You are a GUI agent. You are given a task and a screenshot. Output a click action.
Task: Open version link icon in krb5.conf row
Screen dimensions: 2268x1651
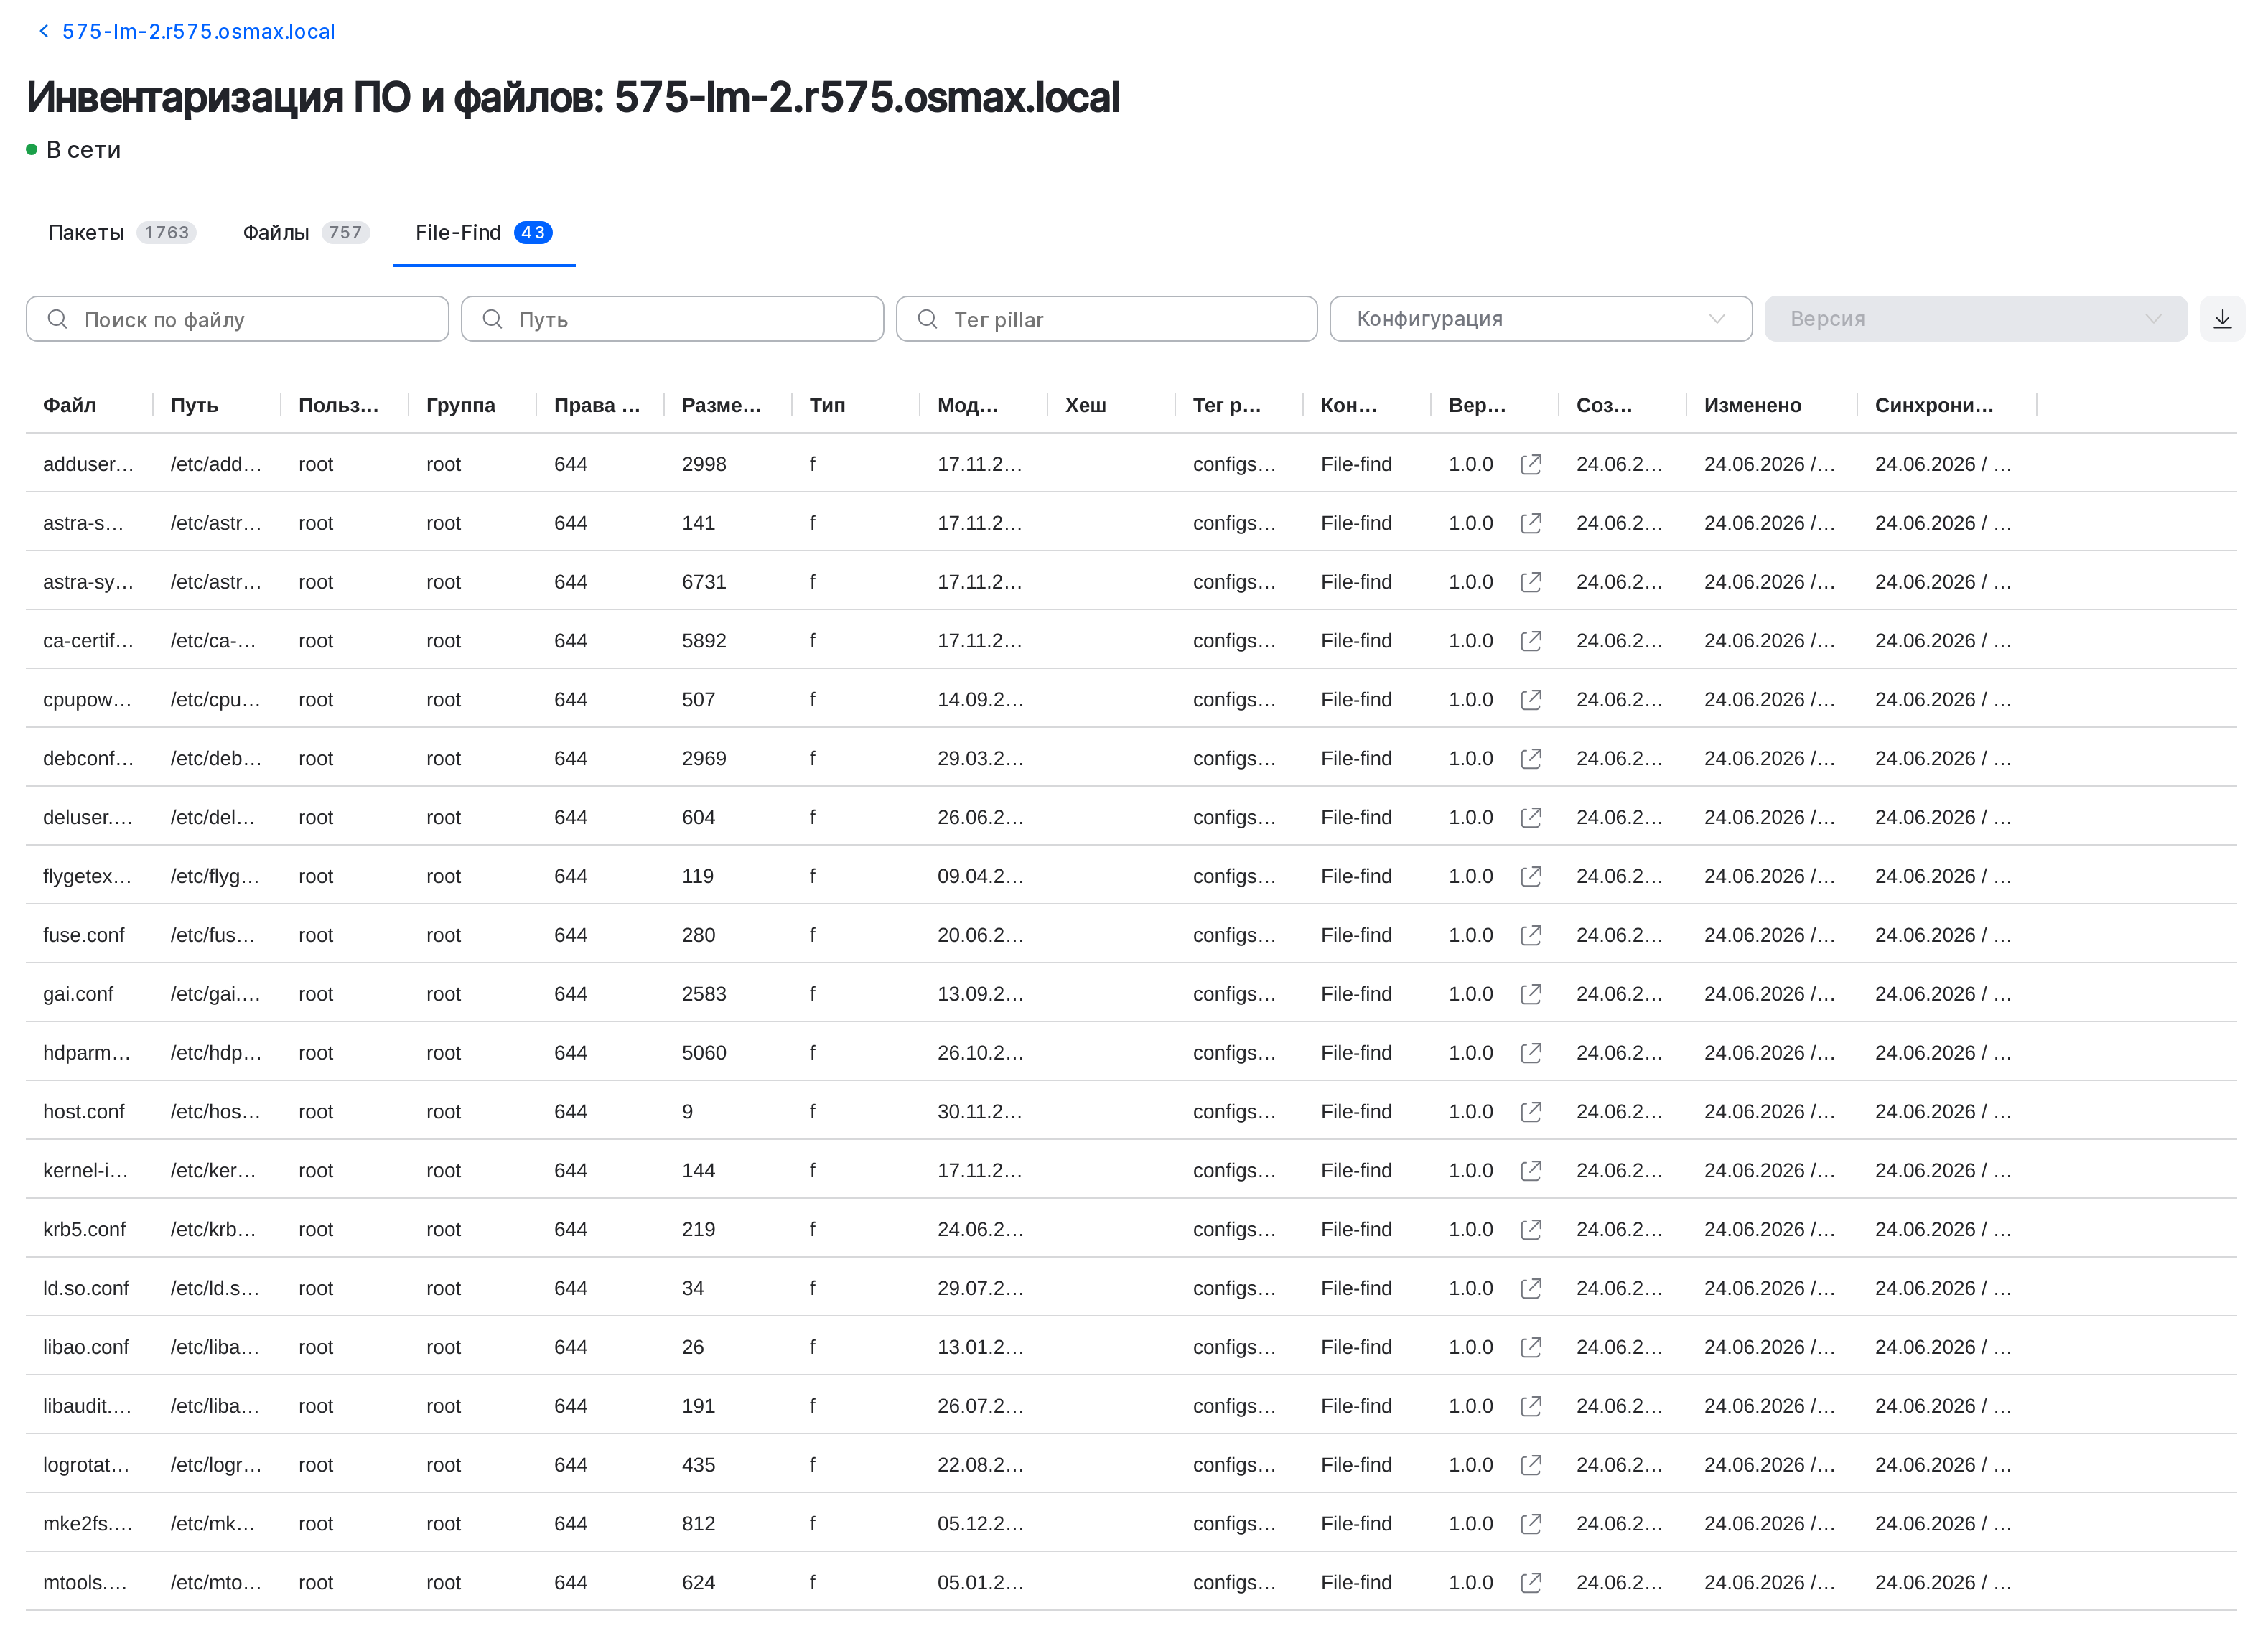point(1530,1230)
